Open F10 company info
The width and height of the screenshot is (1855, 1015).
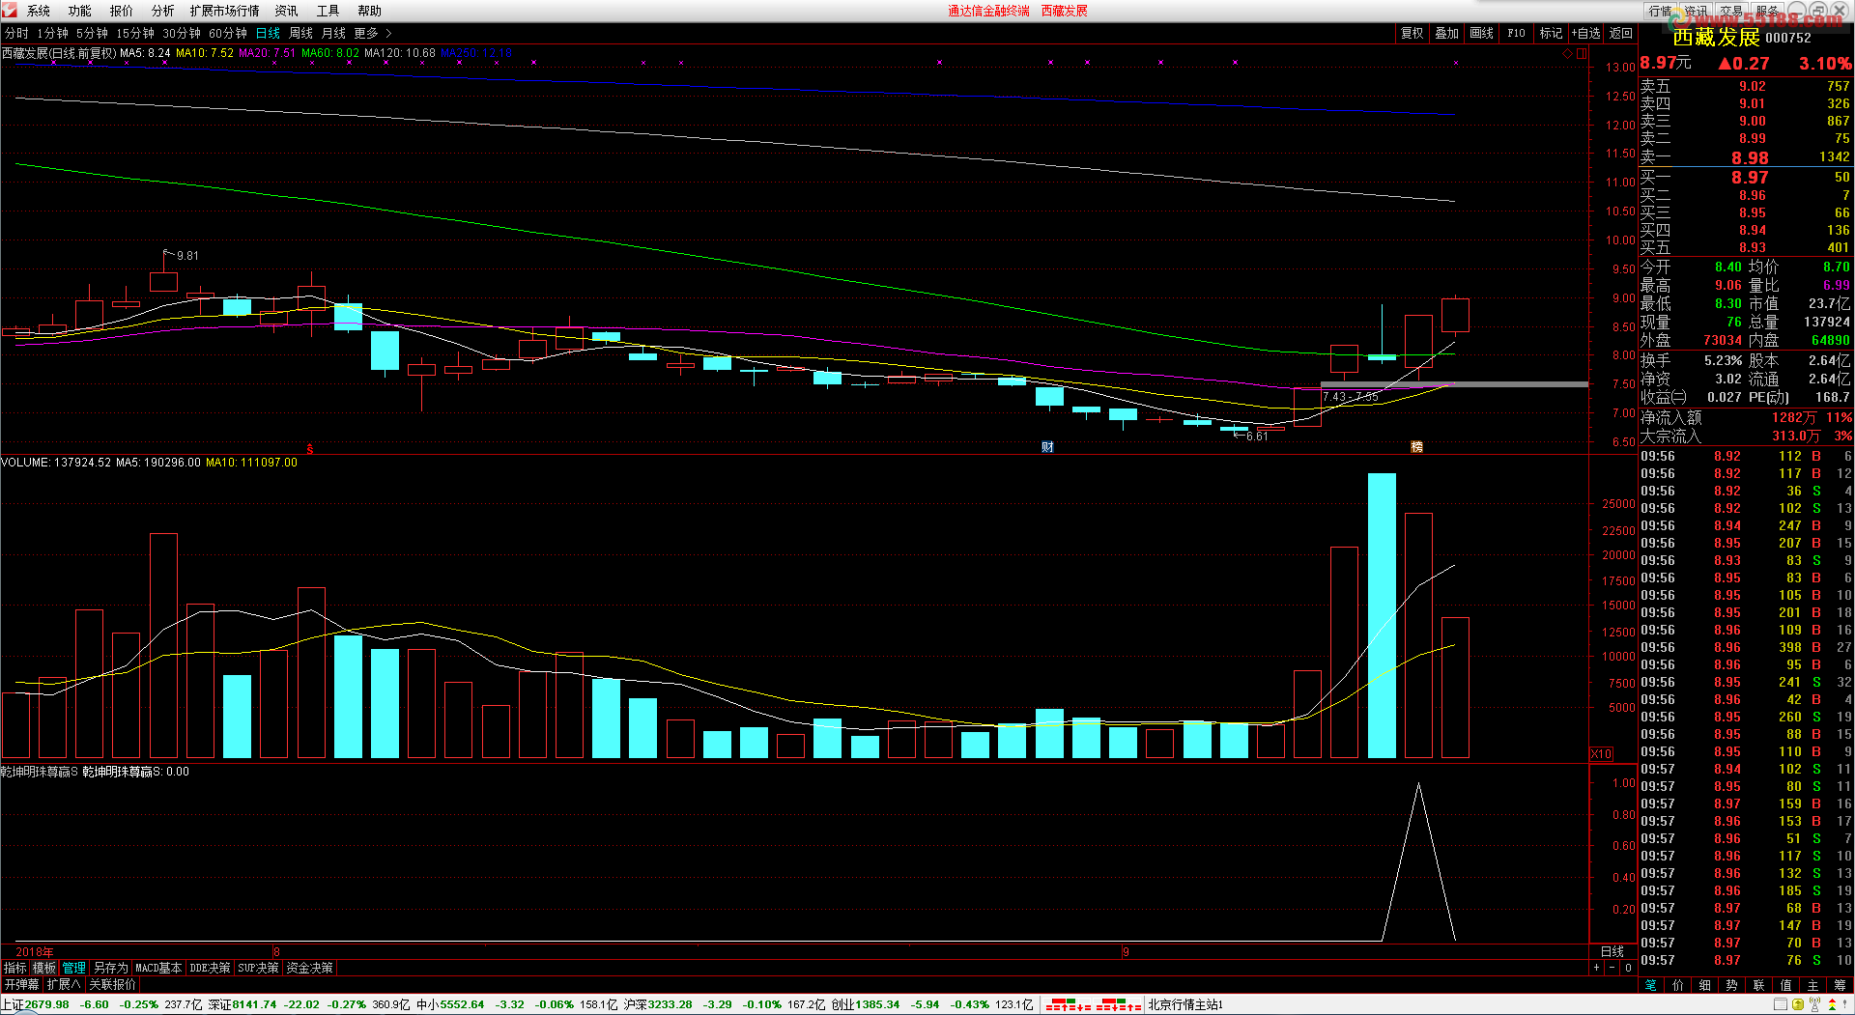point(1516,33)
